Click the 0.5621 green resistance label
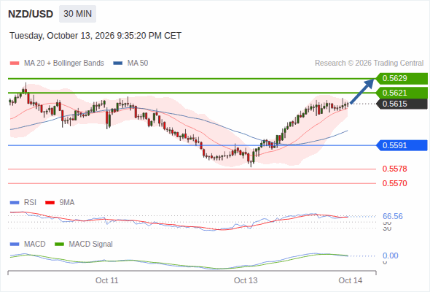This screenshot has height=292, width=430. 402,93
